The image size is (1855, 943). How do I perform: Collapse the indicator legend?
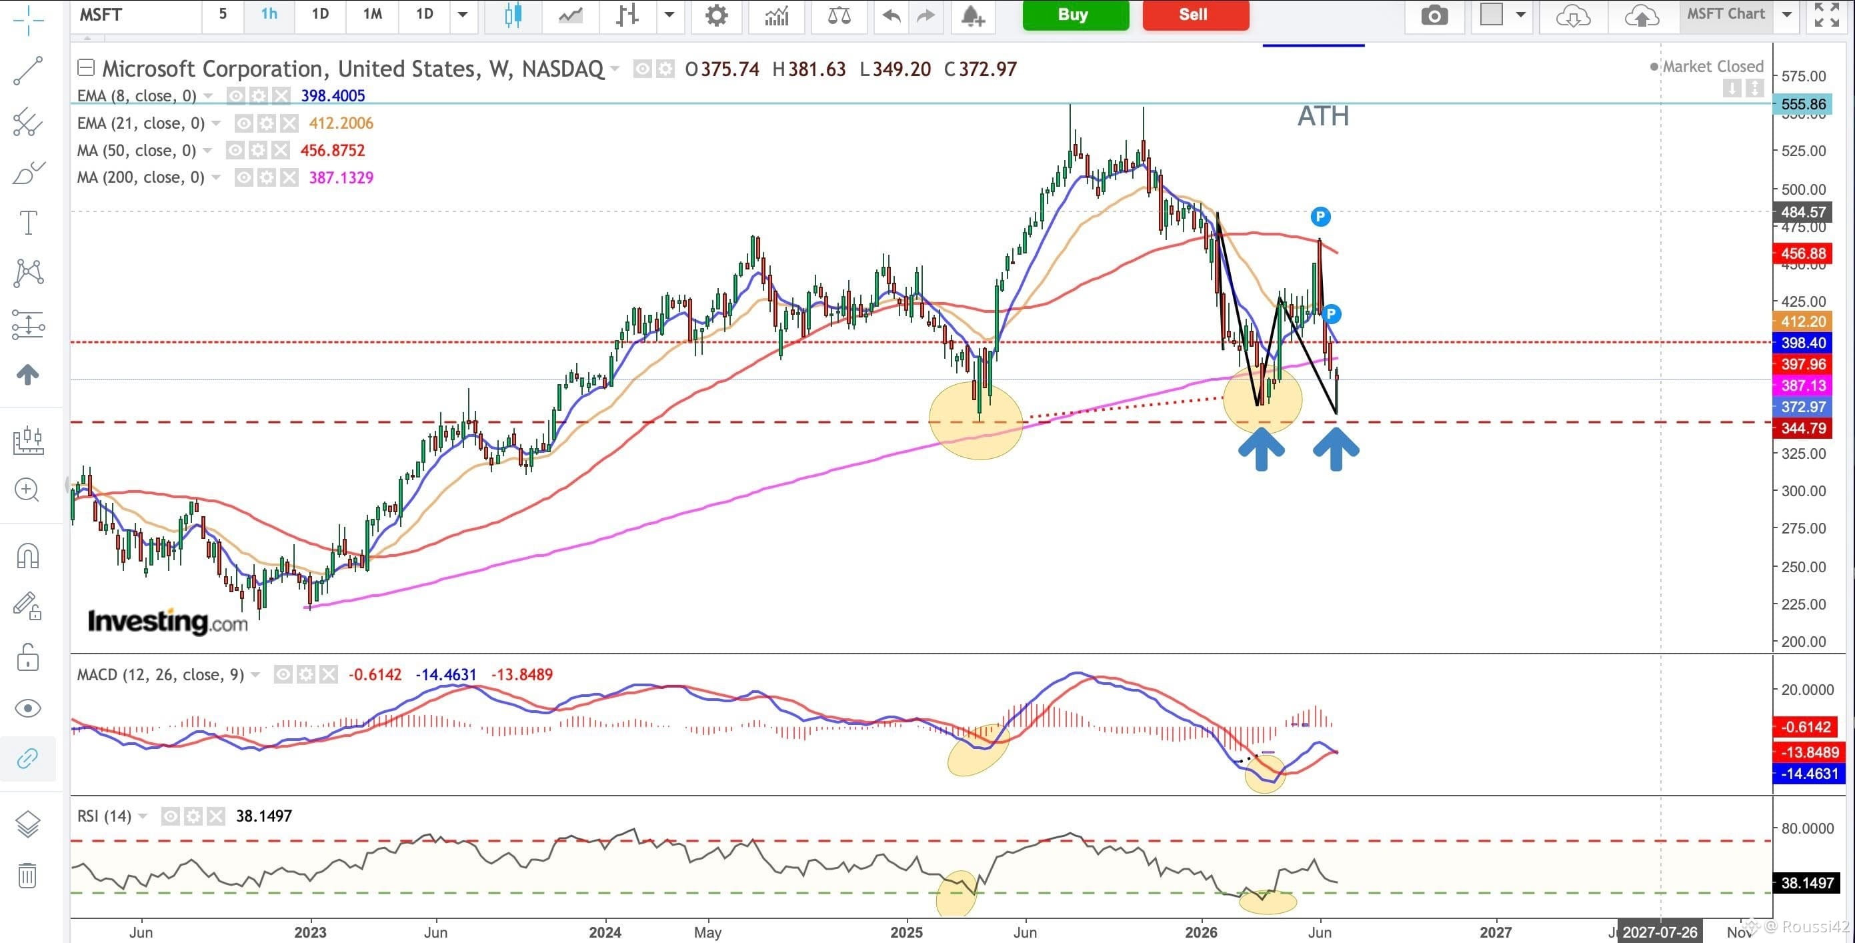pyautogui.click(x=86, y=69)
